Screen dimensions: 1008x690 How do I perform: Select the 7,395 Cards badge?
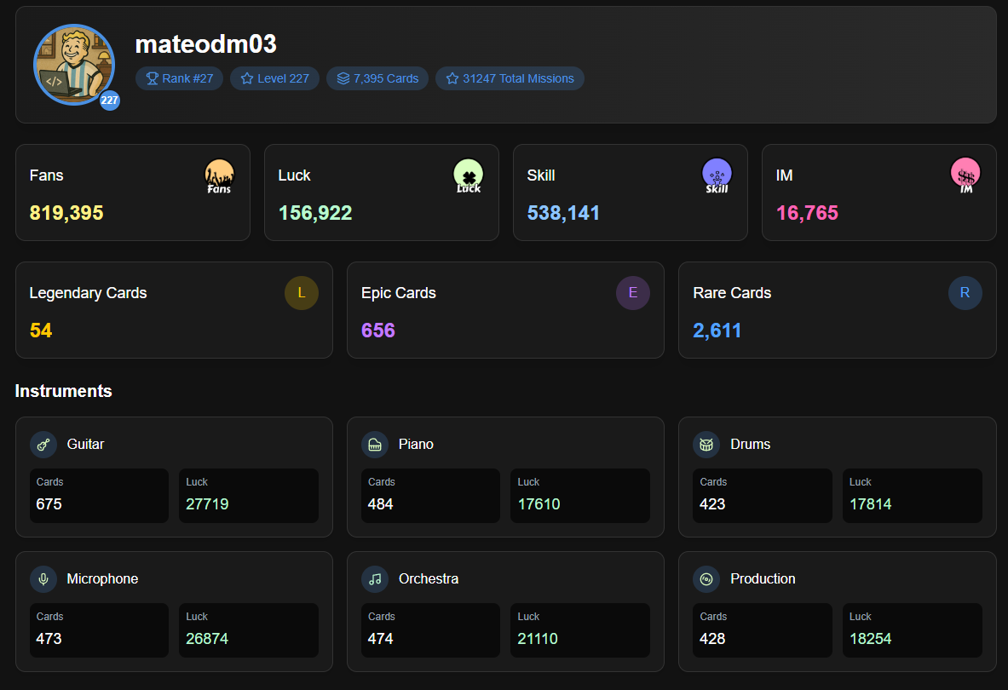pos(377,78)
